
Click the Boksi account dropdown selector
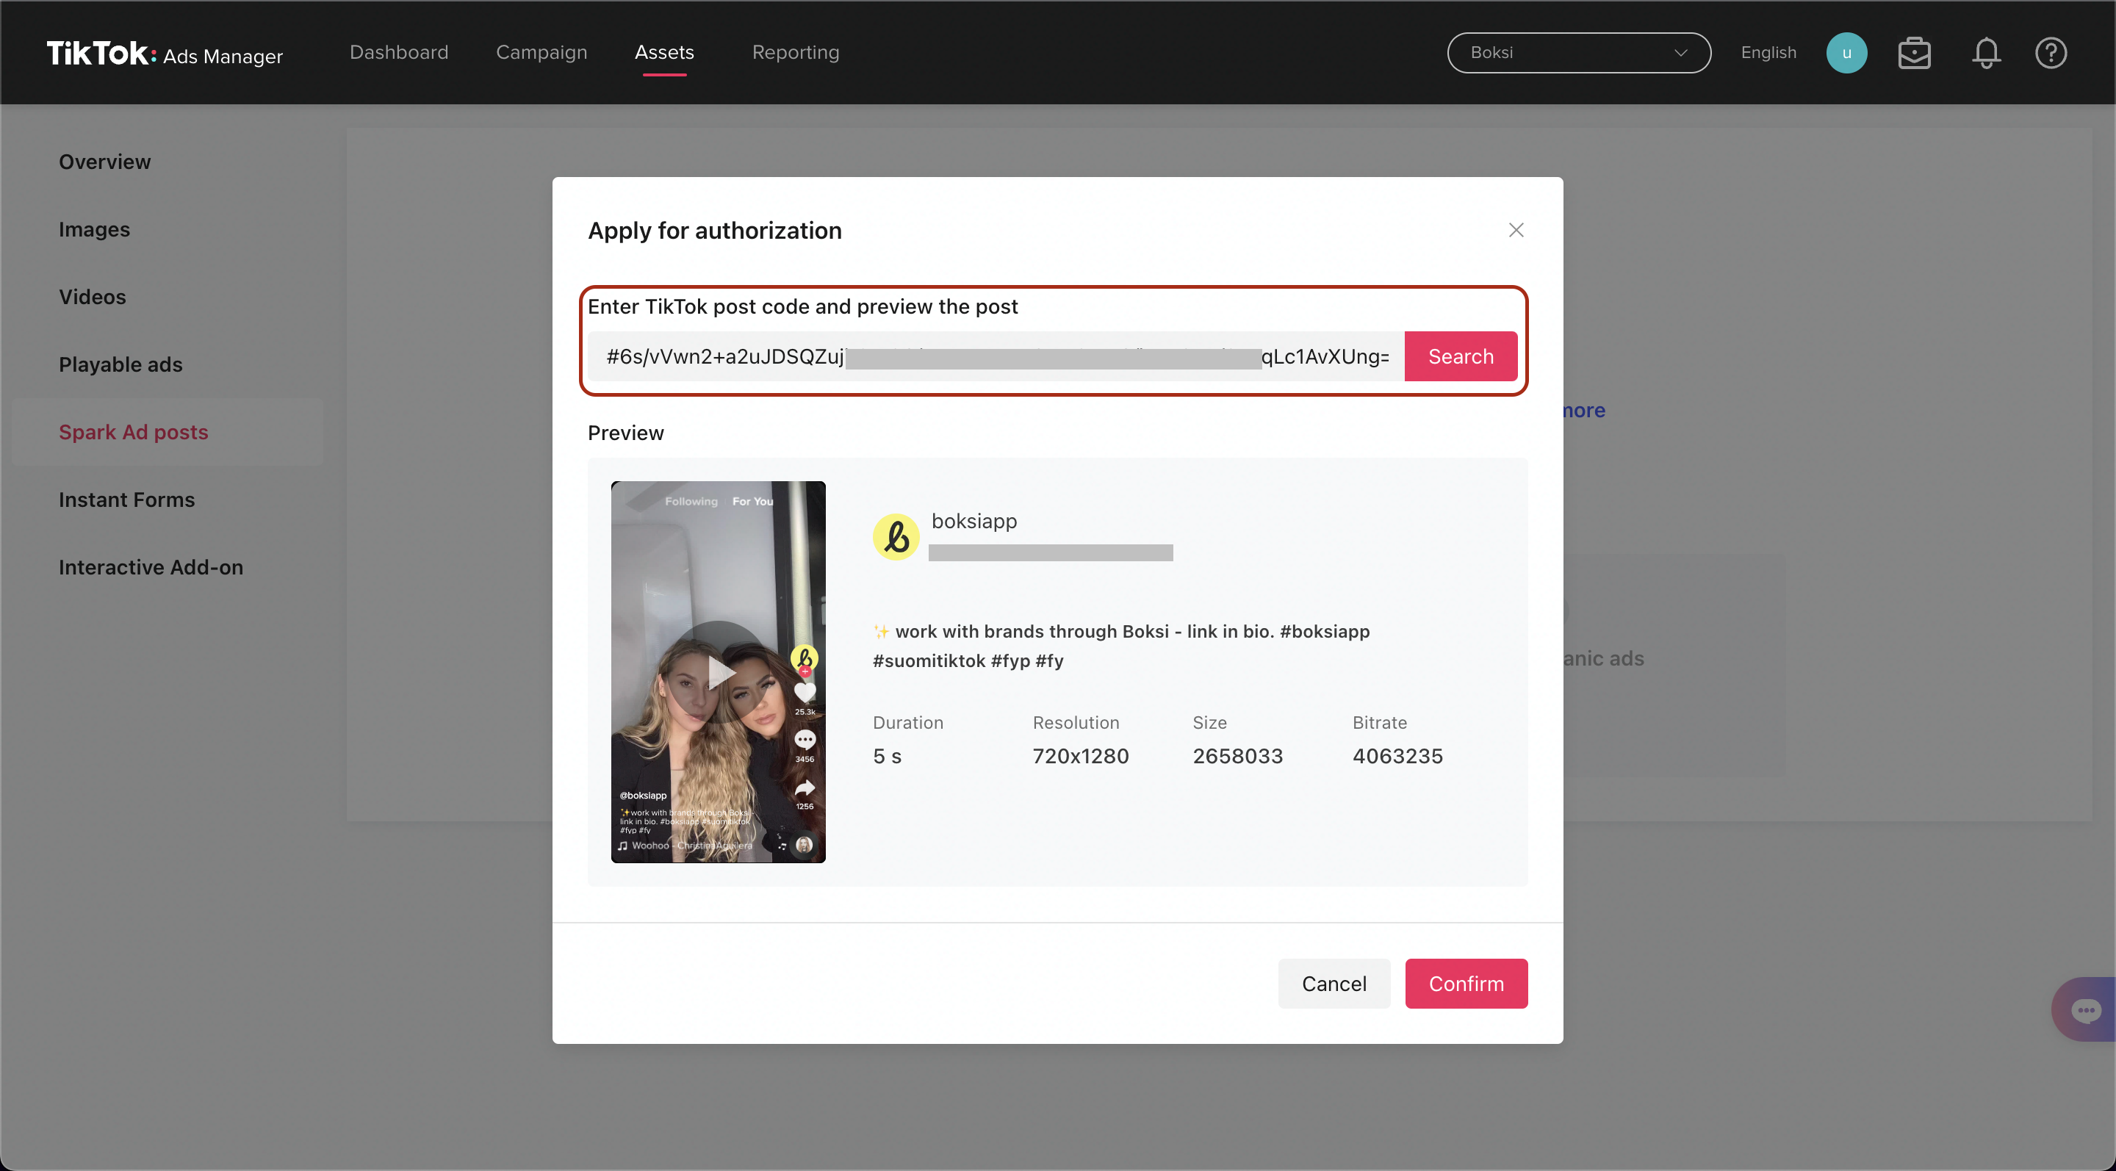pos(1578,52)
